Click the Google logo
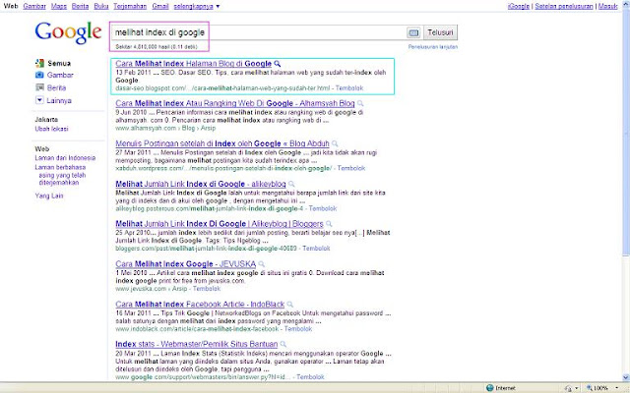 pyautogui.click(x=68, y=33)
